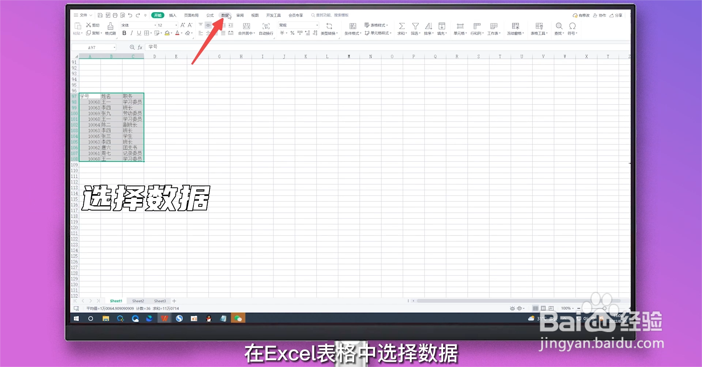Click the percent style icon
The image size is (702, 367).
(x=292, y=33)
